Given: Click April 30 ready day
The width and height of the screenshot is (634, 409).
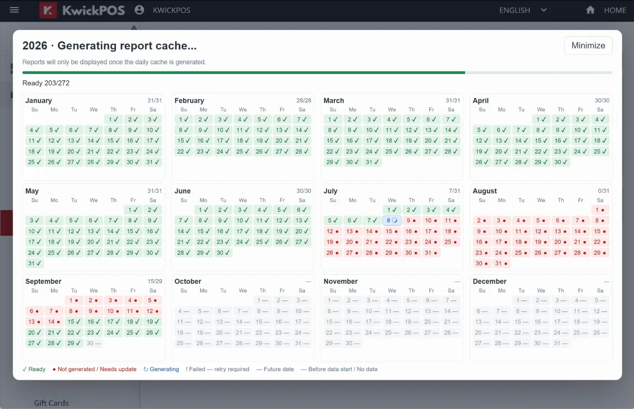Looking at the screenshot, I should coord(561,162).
